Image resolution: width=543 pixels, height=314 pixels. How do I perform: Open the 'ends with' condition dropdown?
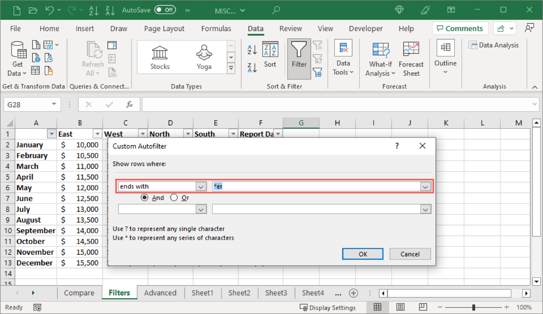tap(201, 186)
